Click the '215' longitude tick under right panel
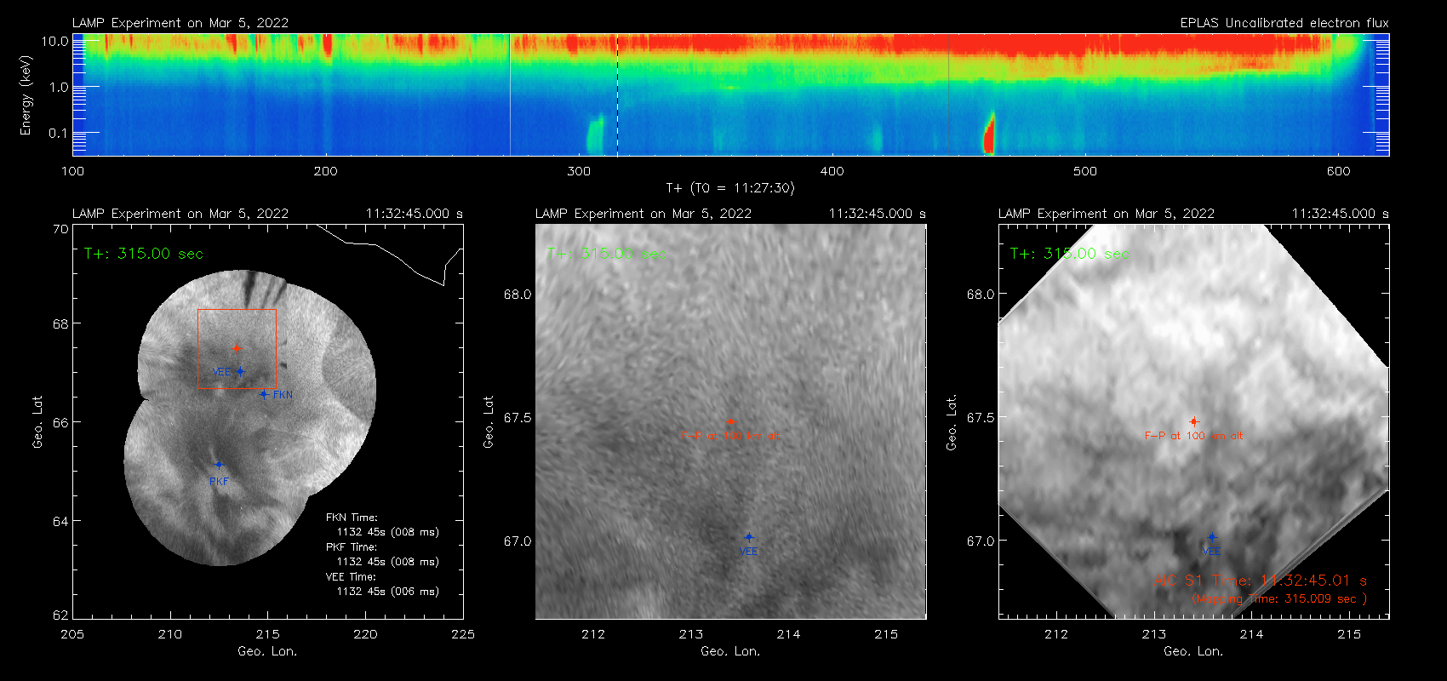The width and height of the screenshot is (1447, 681). tap(1349, 634)
